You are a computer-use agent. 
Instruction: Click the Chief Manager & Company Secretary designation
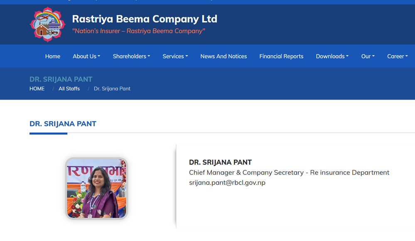(x=289, y=173)
